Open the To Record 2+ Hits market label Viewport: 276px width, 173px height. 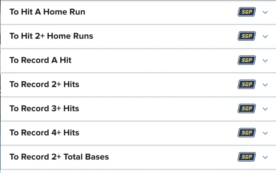pyautogui.click(x=45, y=84)
